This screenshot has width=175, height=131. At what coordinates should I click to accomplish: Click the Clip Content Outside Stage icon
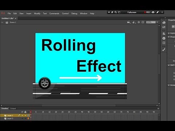pyautogui.click(x=143, y=22)
